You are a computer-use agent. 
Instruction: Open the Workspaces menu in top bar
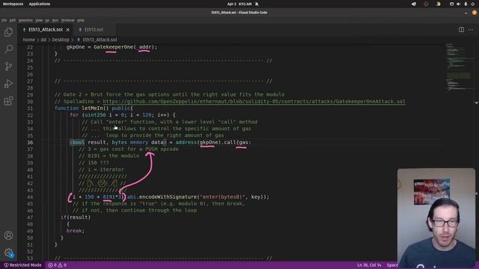click(13, 4)
